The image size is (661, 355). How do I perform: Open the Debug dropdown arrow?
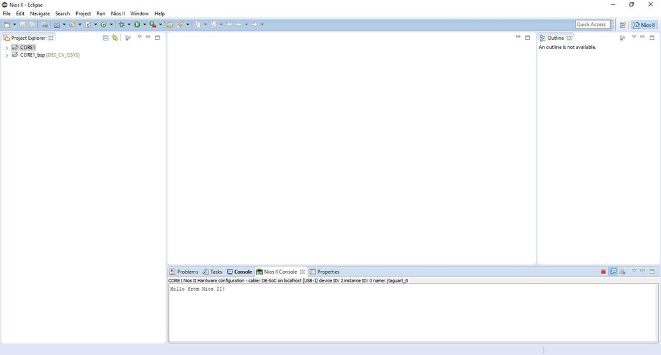coord(129,25)
